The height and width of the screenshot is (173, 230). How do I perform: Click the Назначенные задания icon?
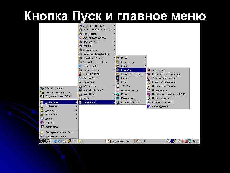(x=149, y=86)
